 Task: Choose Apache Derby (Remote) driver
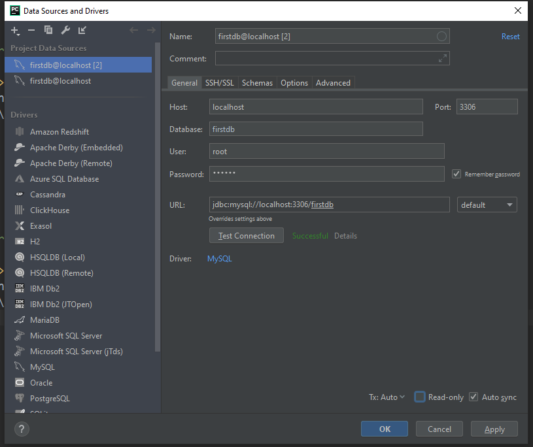click(78, 163)
